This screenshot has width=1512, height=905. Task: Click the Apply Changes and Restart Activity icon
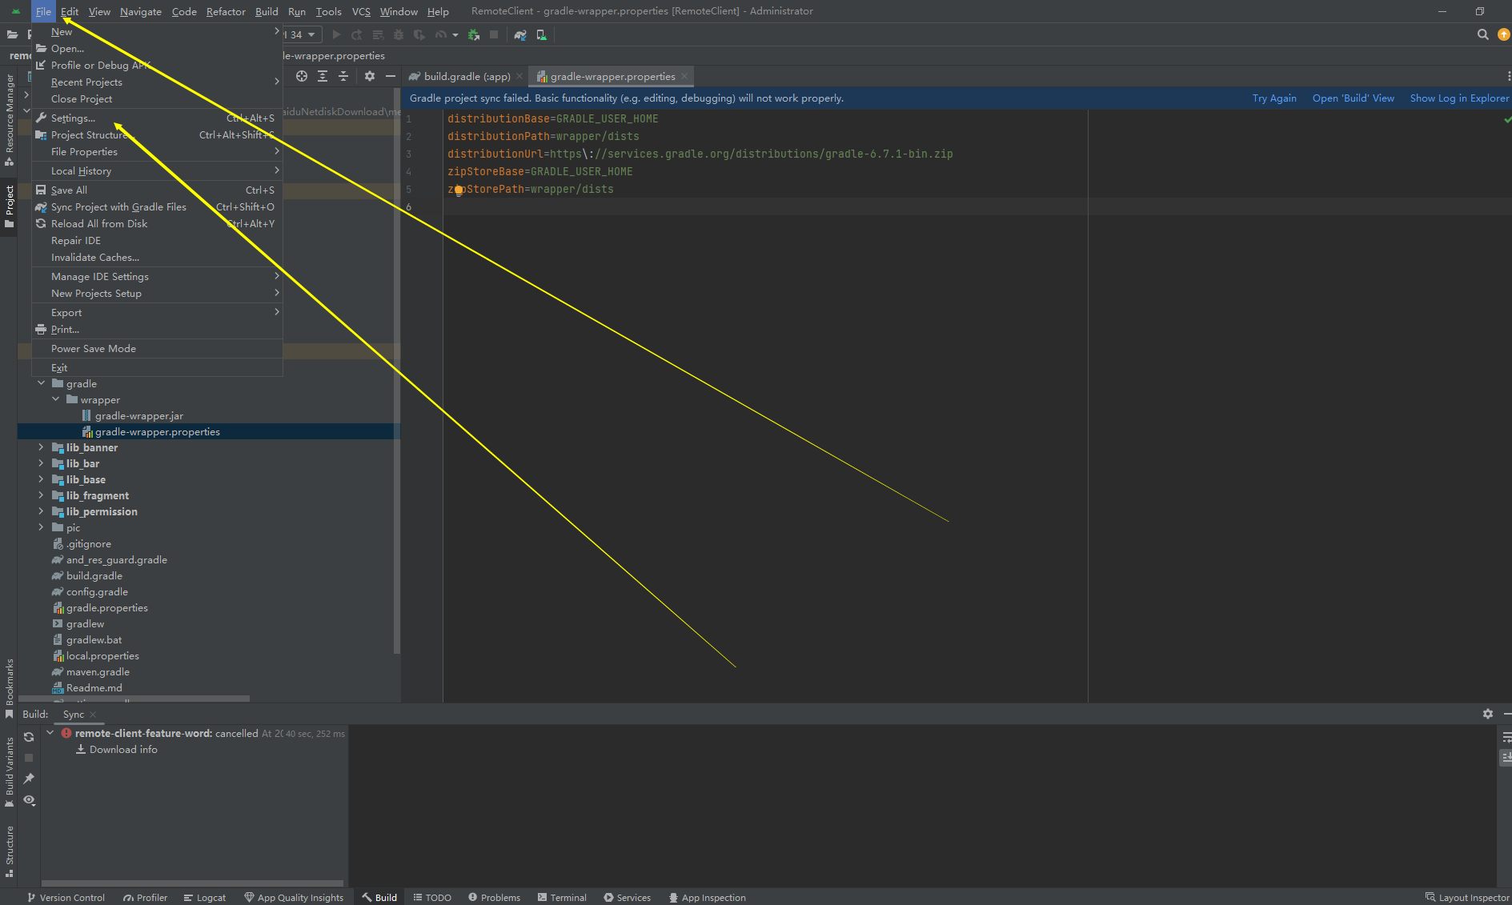pyautogui.click(x=357, y=34)
